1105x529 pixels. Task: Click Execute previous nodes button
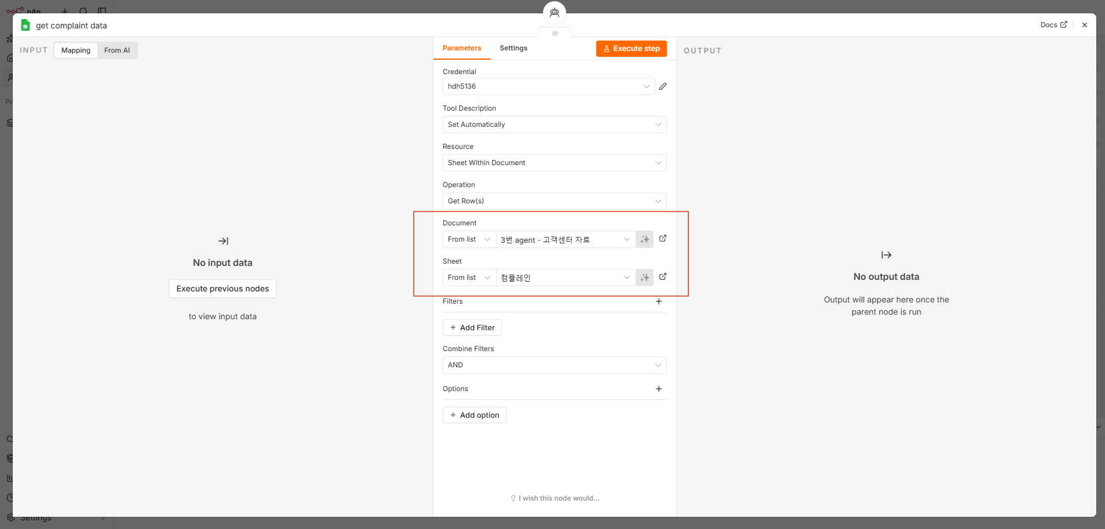[223, 289]
